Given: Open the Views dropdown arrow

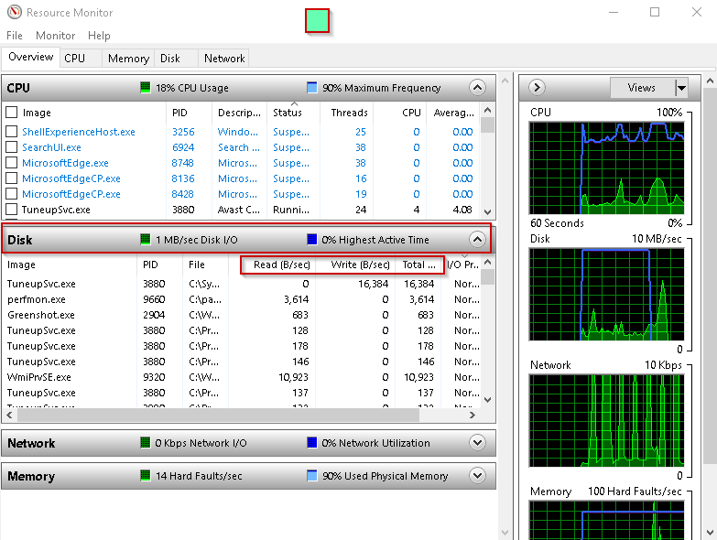Looking at the screenshot, I should (x=681, y=88).
